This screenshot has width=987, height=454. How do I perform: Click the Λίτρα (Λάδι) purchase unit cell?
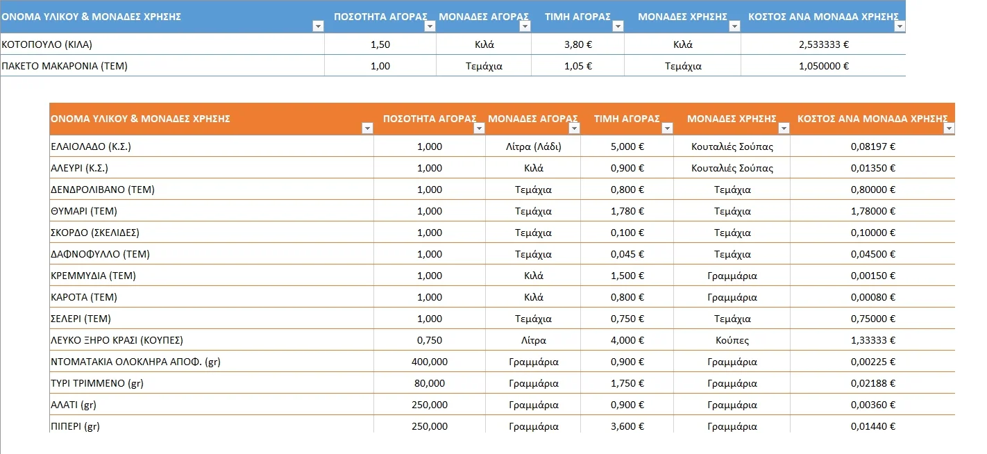click(533, 146)
